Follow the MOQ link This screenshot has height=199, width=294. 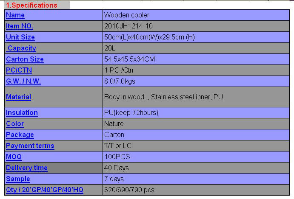pyautogui.click(x=14, y=157)
